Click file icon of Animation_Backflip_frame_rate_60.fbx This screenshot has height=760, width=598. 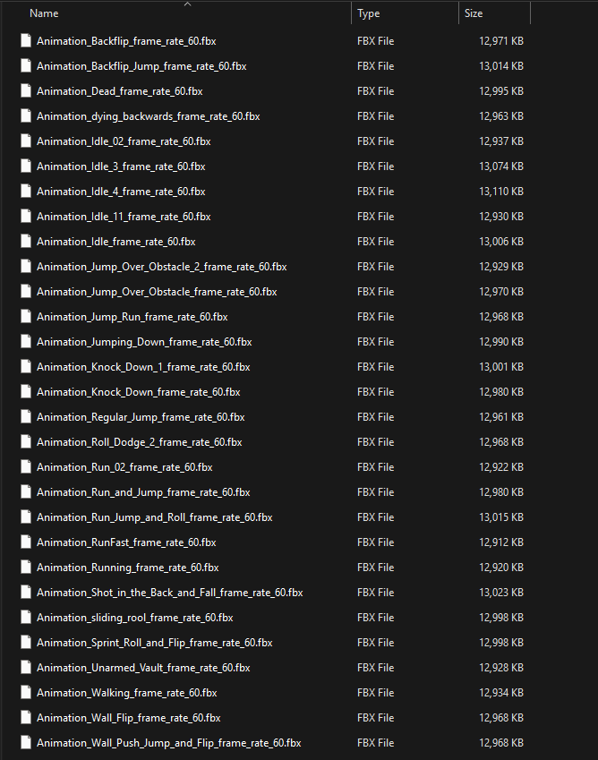click(x=26, y=40)
